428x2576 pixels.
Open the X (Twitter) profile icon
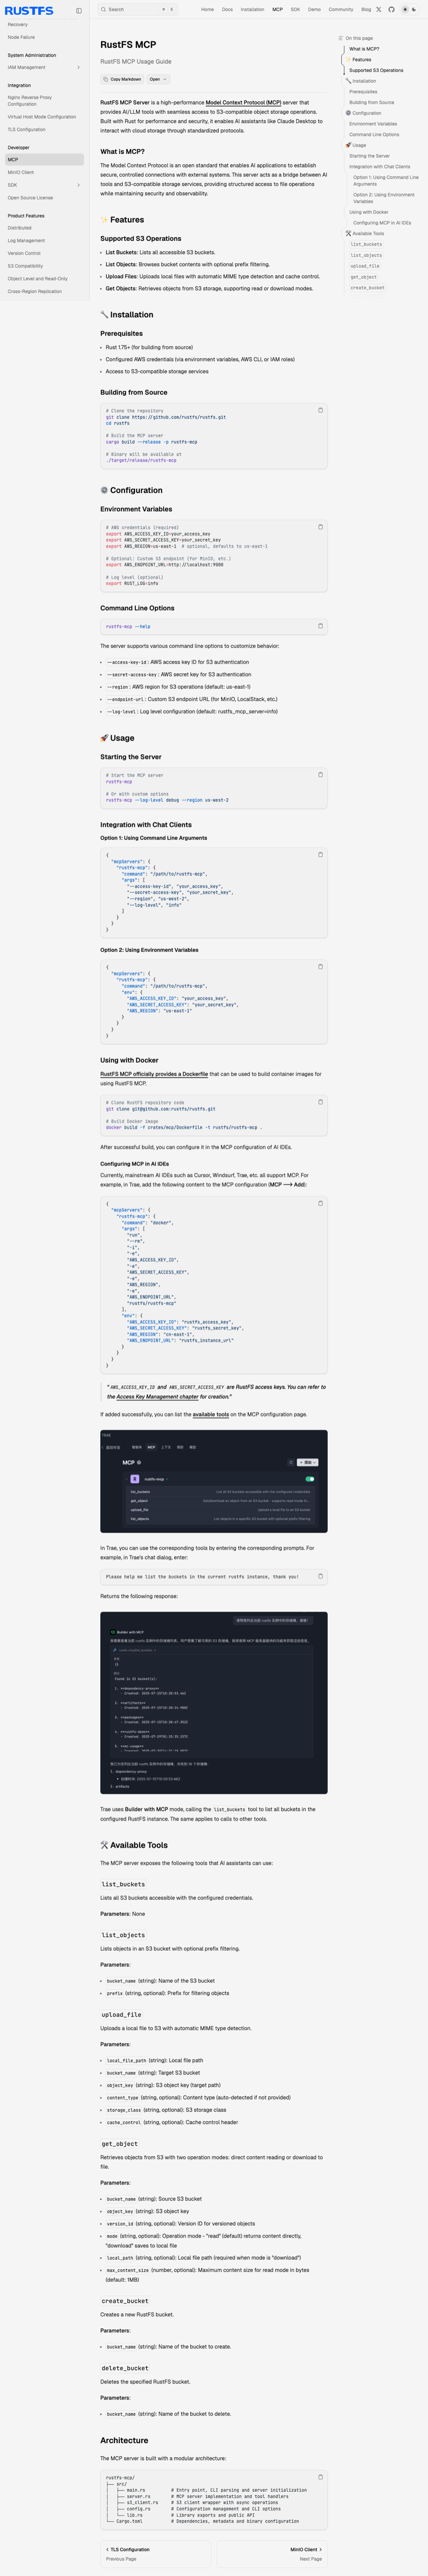[378, 9]
